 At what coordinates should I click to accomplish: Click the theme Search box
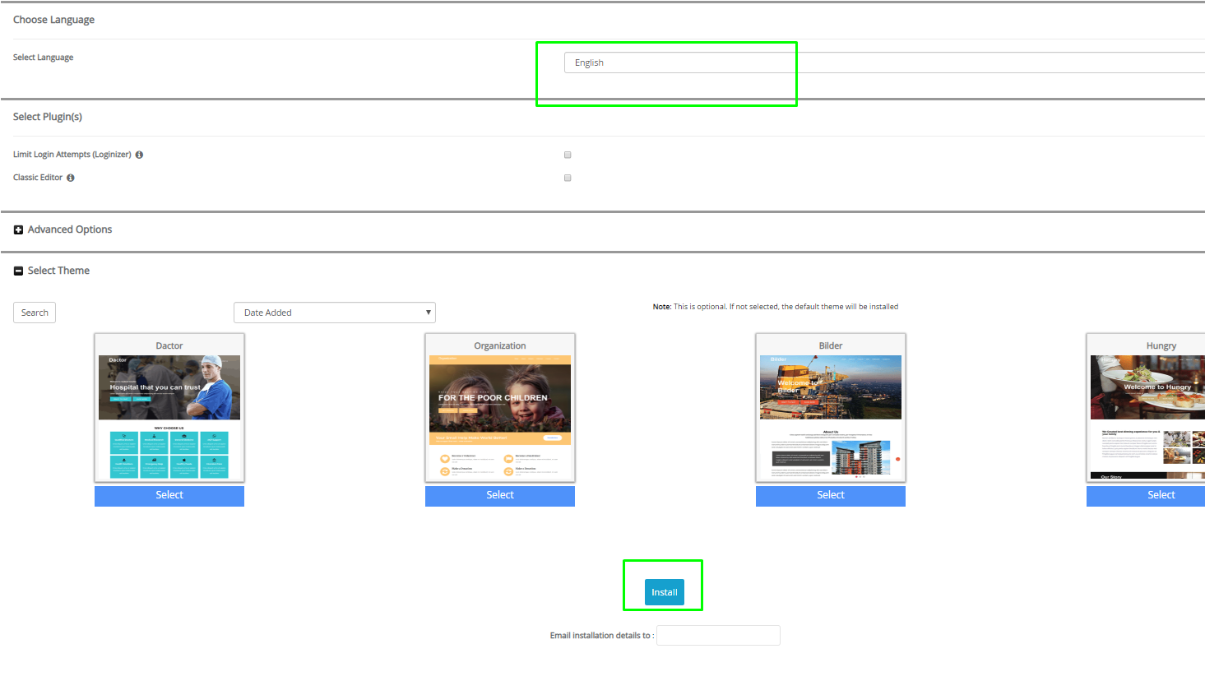(x=34, y=312)
